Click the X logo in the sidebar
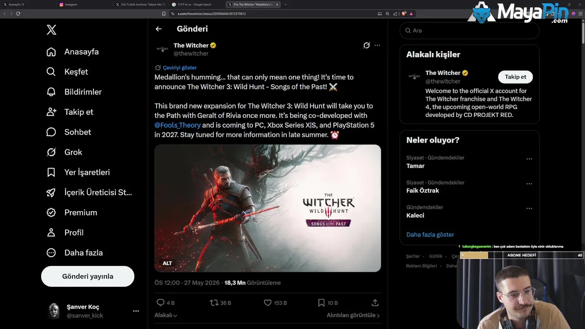Viewport: 585px width, 329px height. (x=52, y=30)
